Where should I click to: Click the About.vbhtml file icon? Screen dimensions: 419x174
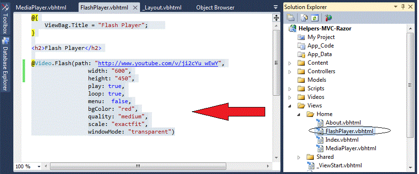point(319,123)
